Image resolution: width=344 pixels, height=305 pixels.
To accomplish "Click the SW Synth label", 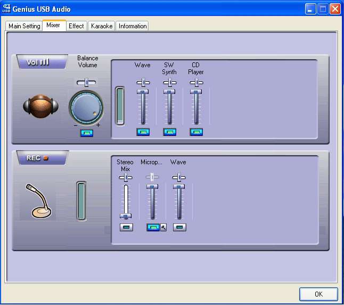I will click(x=169, y=68).
